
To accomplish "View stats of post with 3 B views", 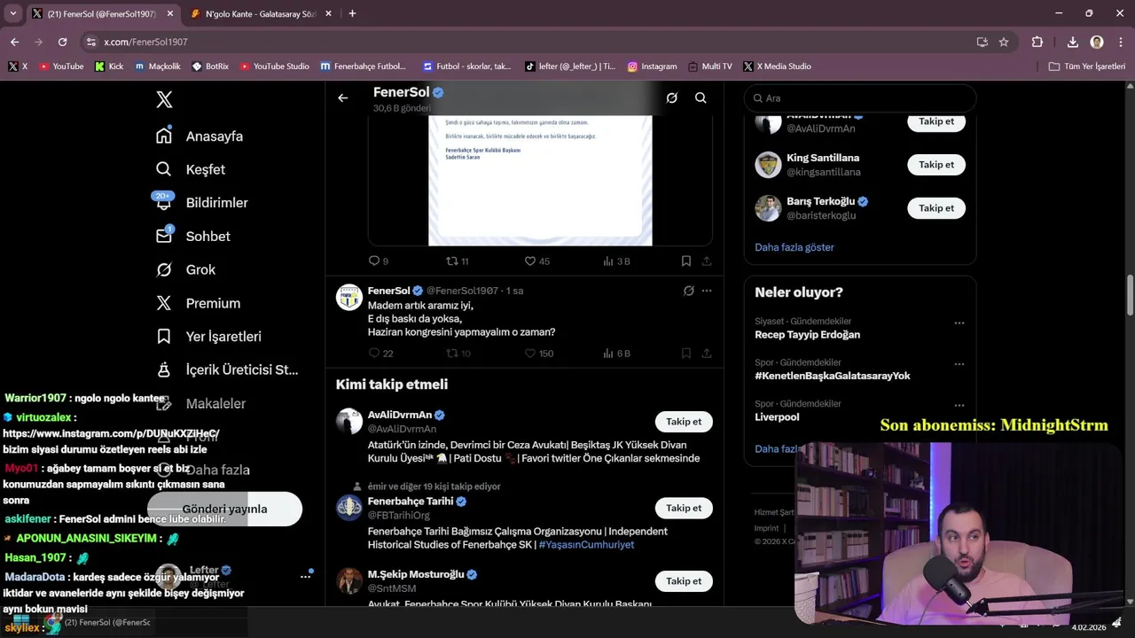I will coord(616,261).
